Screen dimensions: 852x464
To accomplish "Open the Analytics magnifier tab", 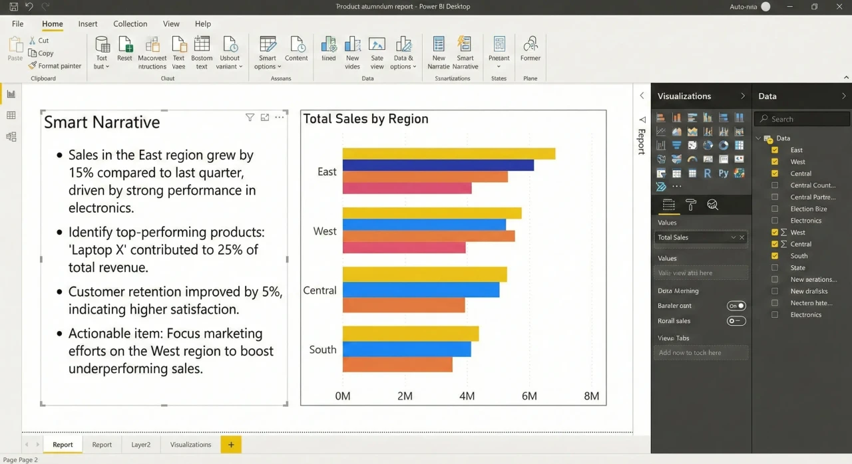I will 712,205.
